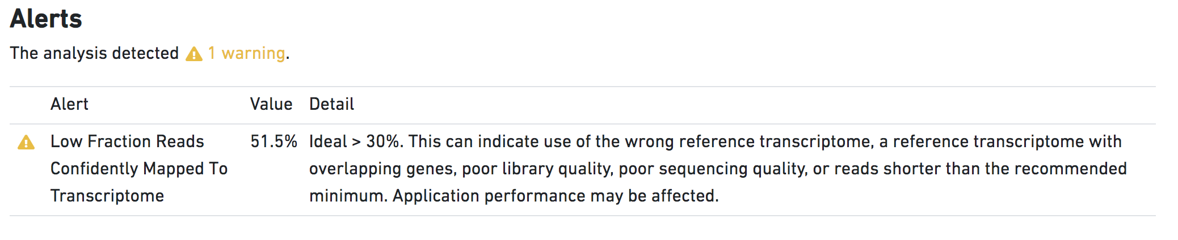Click "Transcriptome" under the alert name
This screenshot has width=1178, height=240.
point(107,196)
